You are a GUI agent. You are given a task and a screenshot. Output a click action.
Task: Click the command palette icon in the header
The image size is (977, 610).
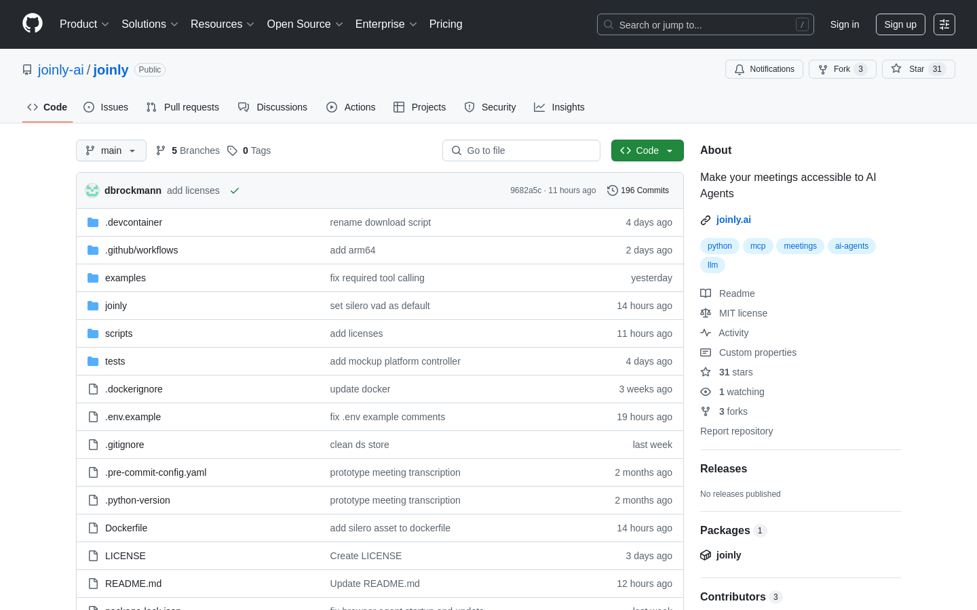coord(944,24)
